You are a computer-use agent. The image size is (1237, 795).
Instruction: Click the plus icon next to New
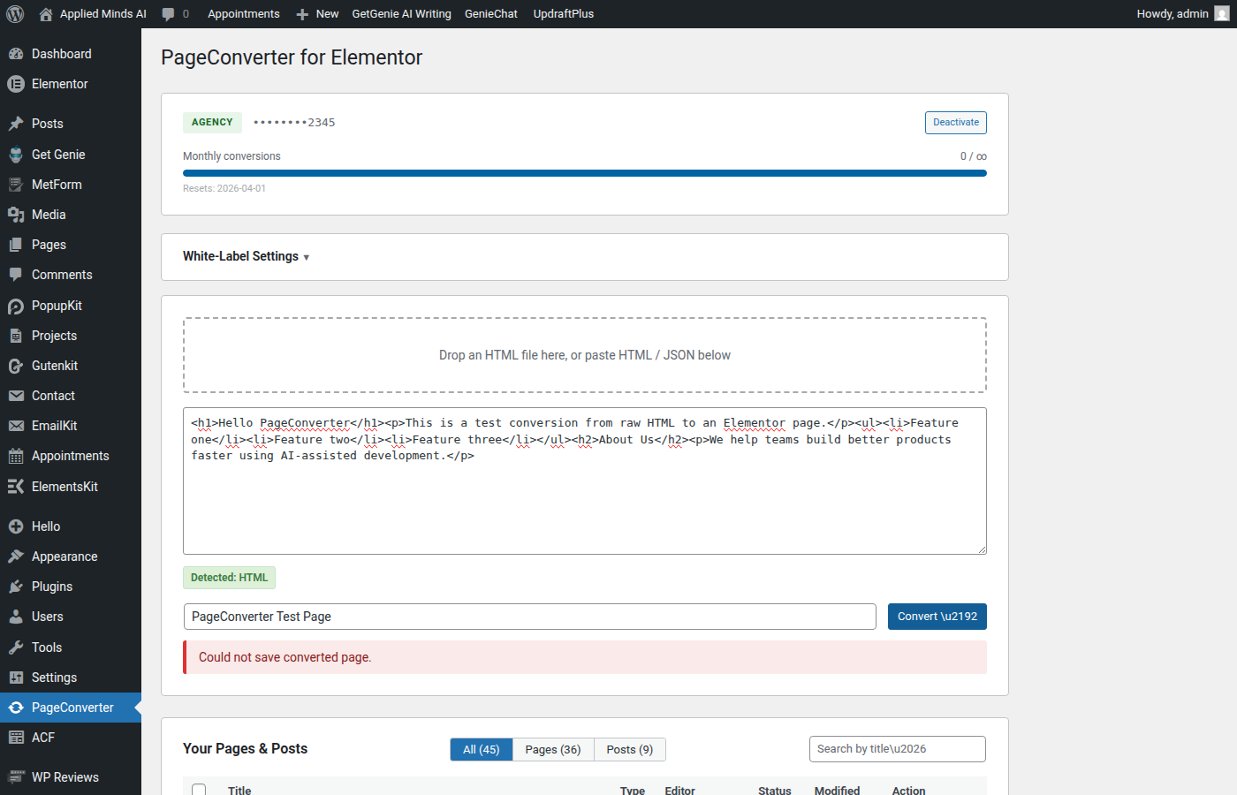pyautogui.click(x=302, y=14)
